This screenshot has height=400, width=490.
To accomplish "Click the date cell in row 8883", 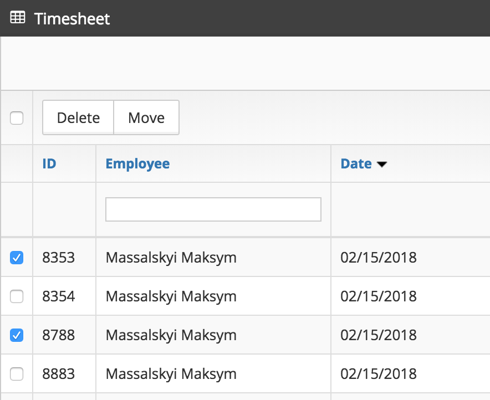I will point(378,374).
